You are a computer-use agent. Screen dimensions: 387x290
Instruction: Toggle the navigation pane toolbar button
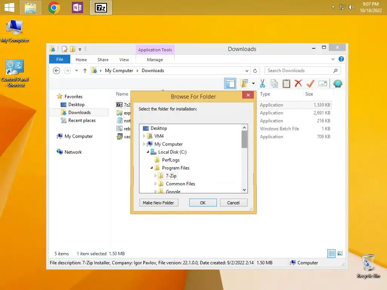tap(230, 83)
